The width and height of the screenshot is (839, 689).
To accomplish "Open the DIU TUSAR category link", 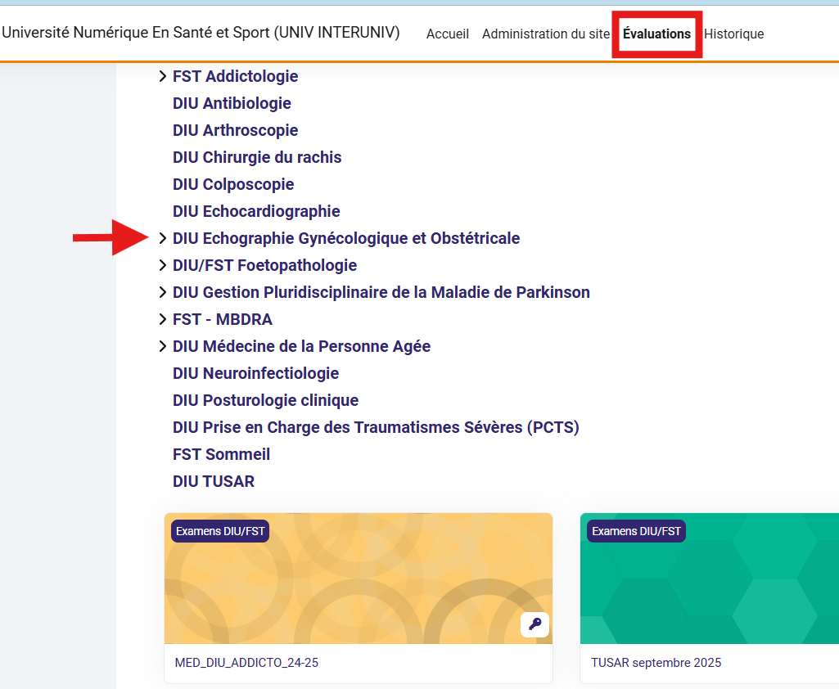I will 213,482.
